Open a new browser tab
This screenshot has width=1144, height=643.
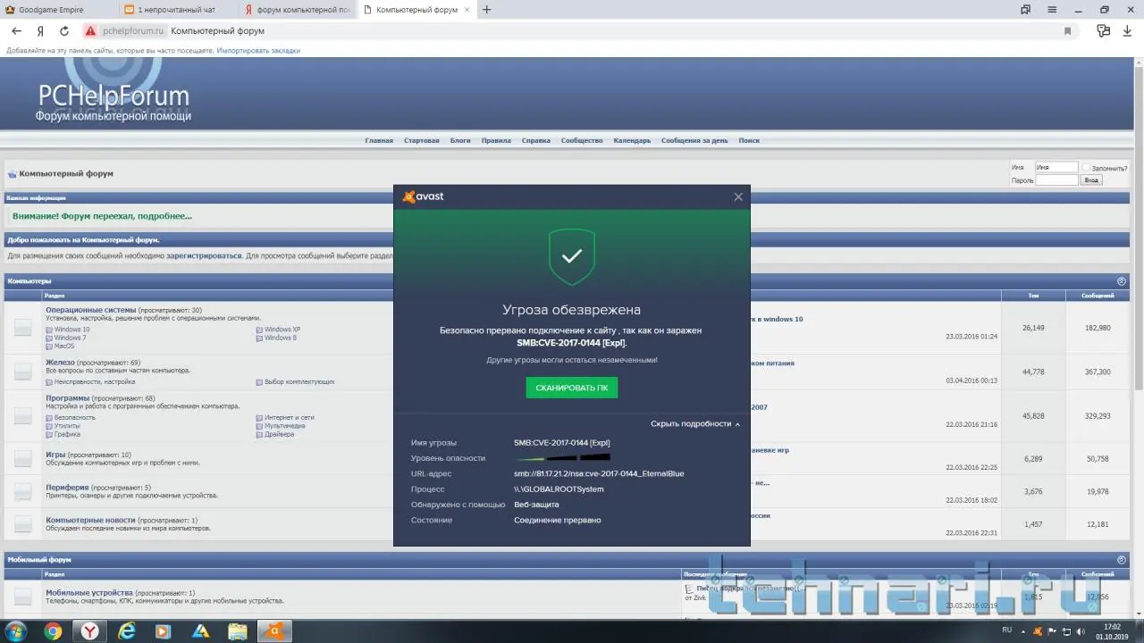pos(487,10)
